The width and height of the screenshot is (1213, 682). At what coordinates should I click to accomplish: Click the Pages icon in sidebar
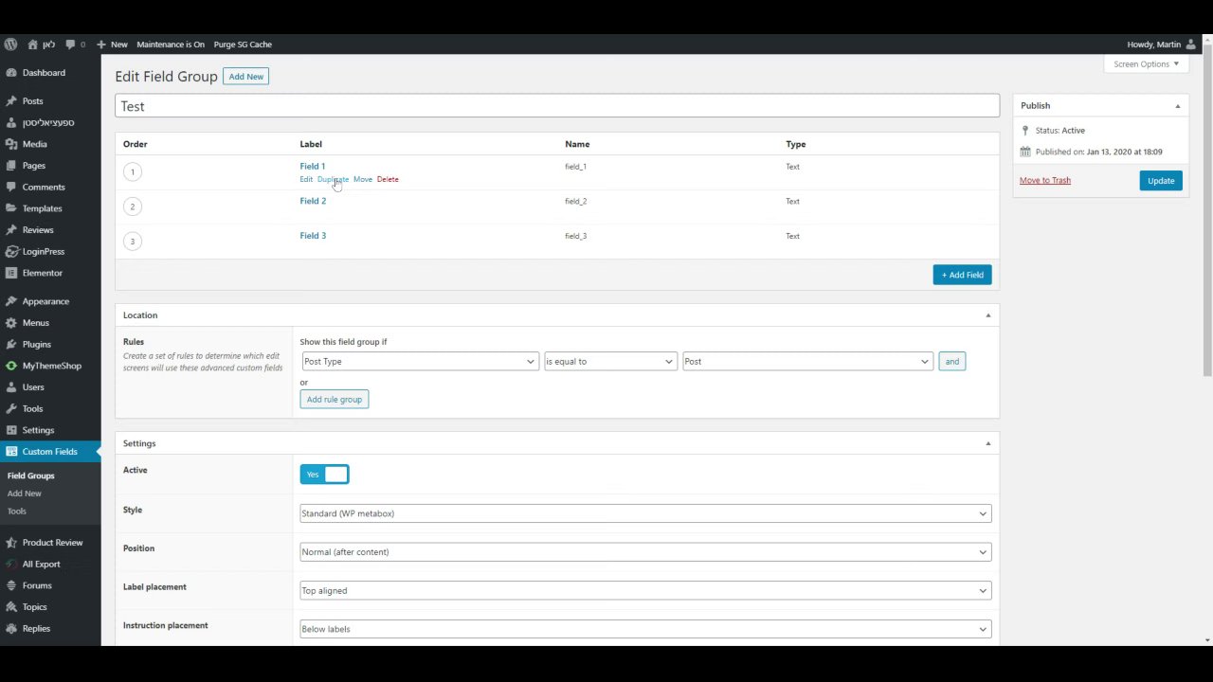click(x=11, y=166)
